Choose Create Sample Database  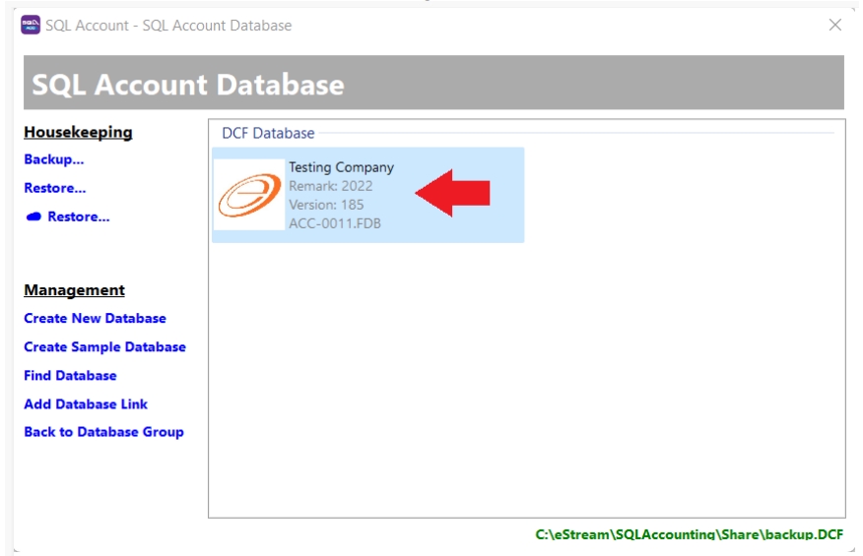[x=104, y=347]
